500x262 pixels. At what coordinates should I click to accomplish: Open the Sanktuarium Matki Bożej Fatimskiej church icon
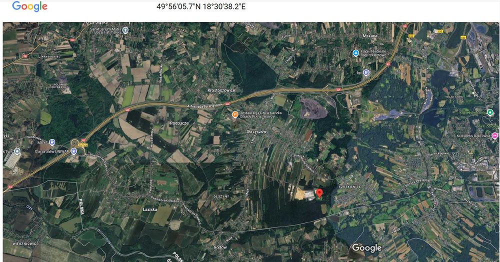click(x=125, y=30)
